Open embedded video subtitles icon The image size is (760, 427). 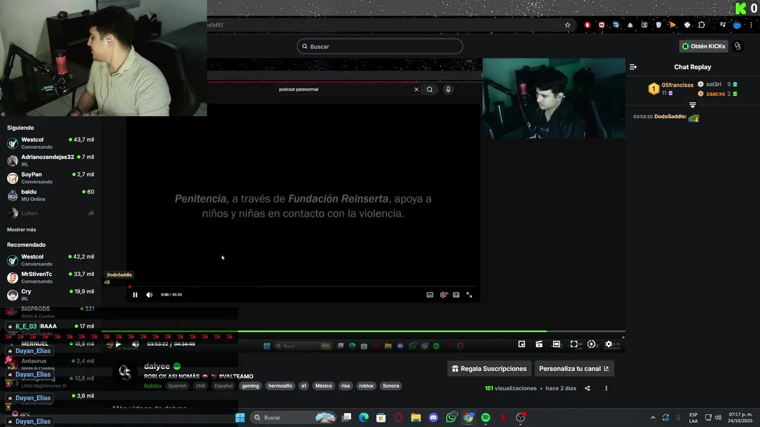(430, 295)
